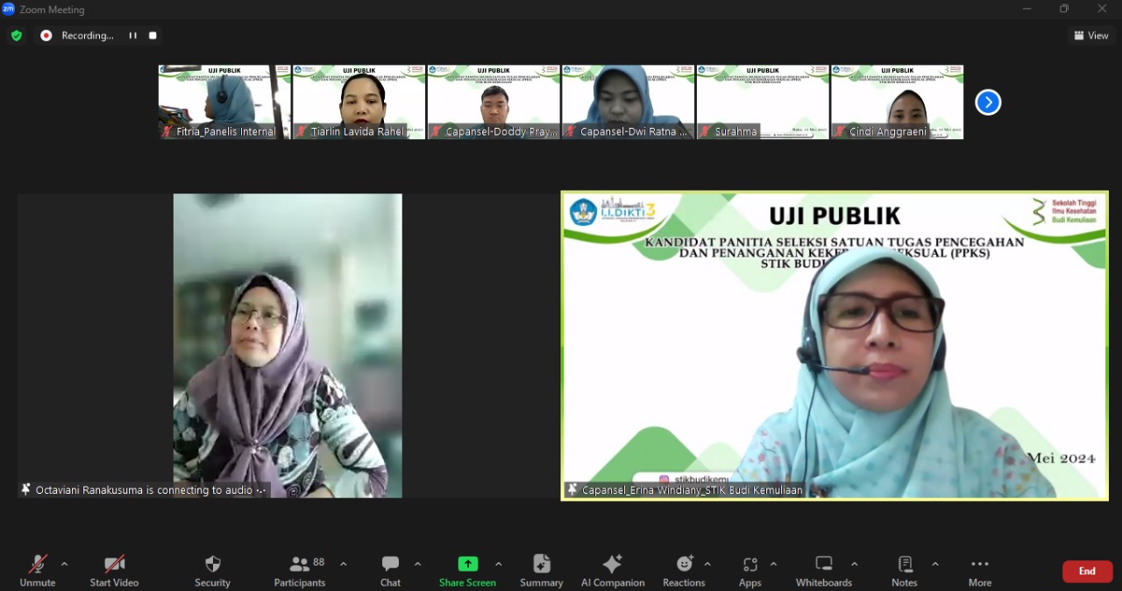
Task: Click the muted mic icon beside Capansel-Dwi Ratna
Action: (571, 131)
